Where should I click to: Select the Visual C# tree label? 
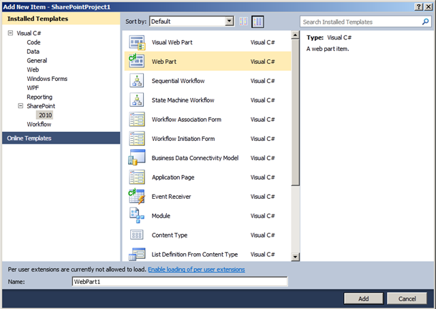29,33
